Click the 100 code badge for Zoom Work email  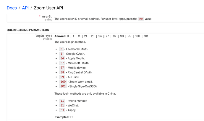point(63,82)
